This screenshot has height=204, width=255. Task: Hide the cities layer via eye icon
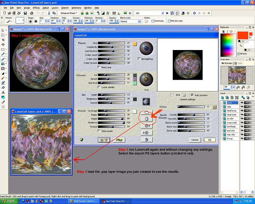click(242, 107)
